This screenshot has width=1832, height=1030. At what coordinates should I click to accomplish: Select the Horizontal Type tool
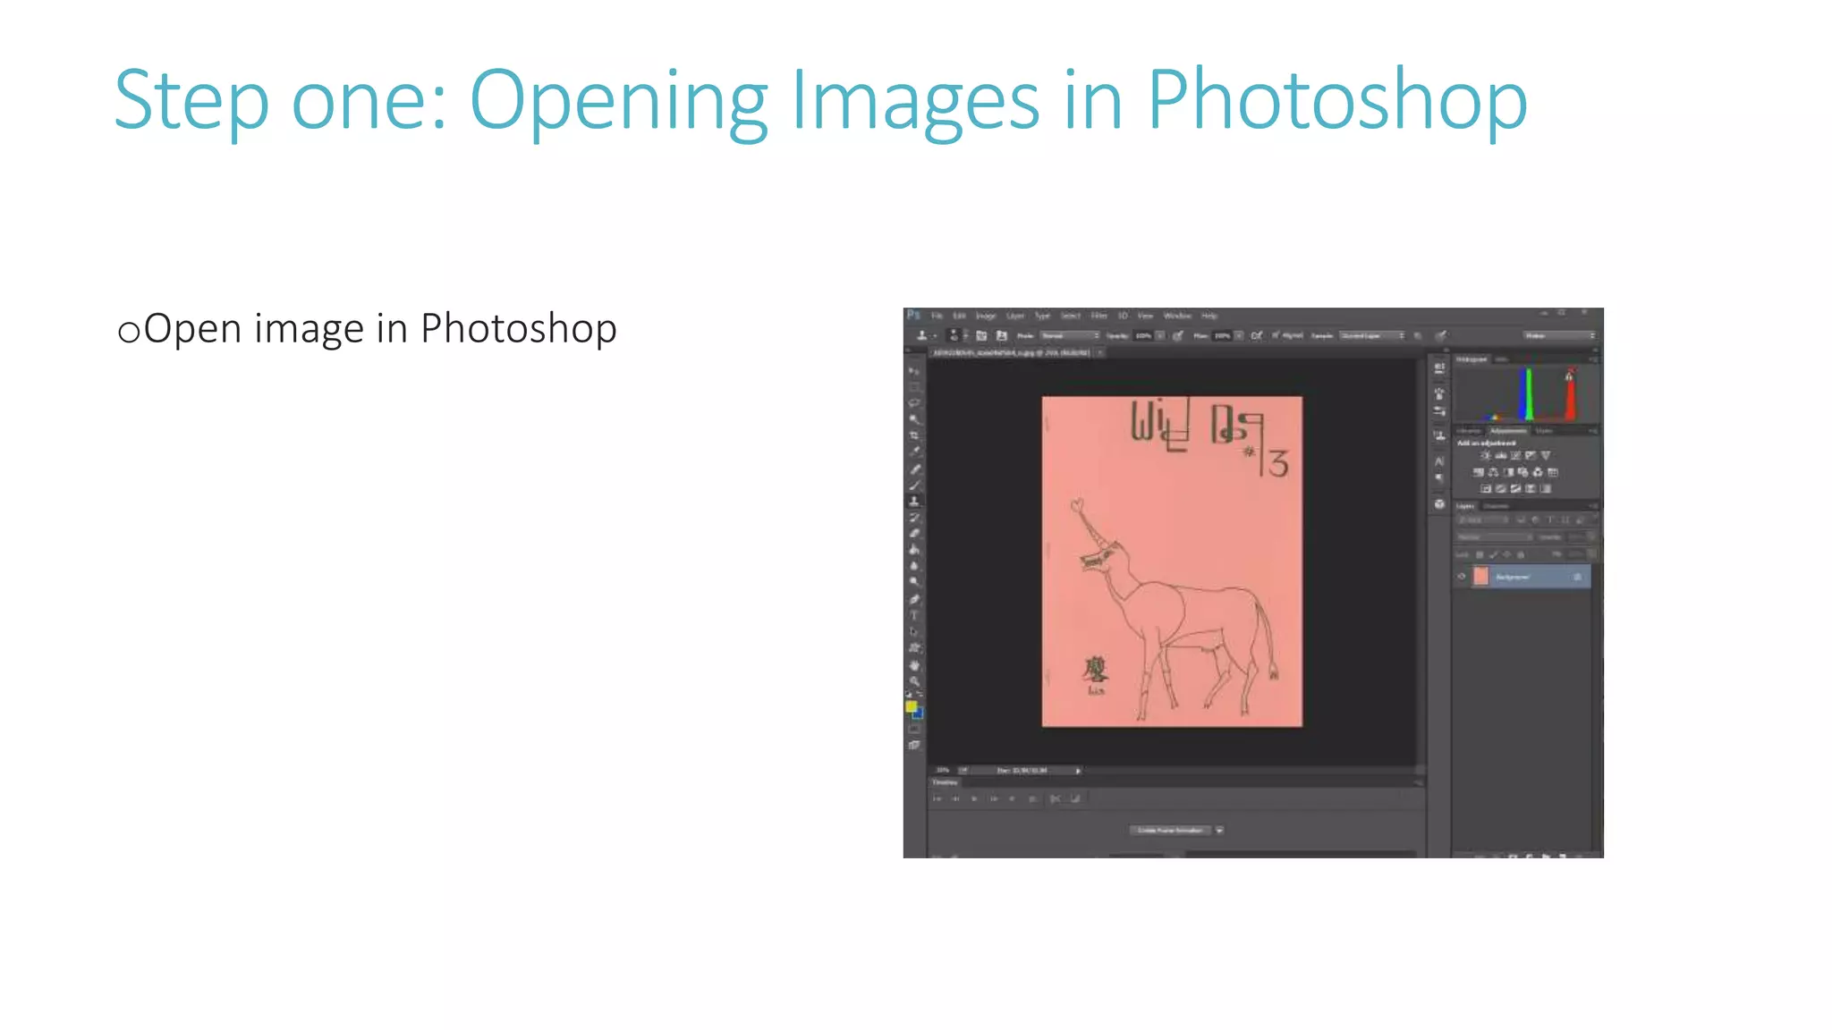pyautogui.click(x=914, y=615)
